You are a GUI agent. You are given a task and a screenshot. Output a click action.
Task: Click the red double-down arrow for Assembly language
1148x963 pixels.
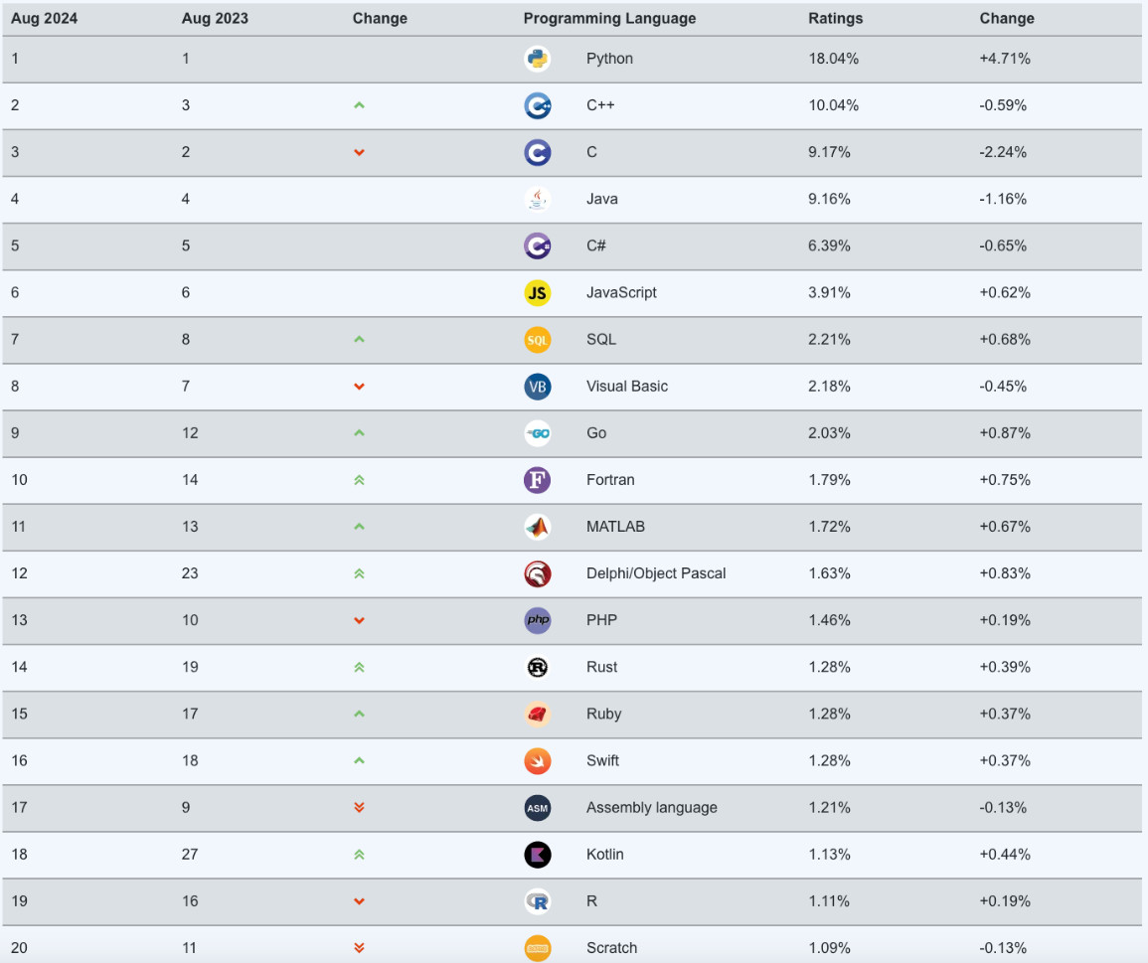click(x=359, y=807)
